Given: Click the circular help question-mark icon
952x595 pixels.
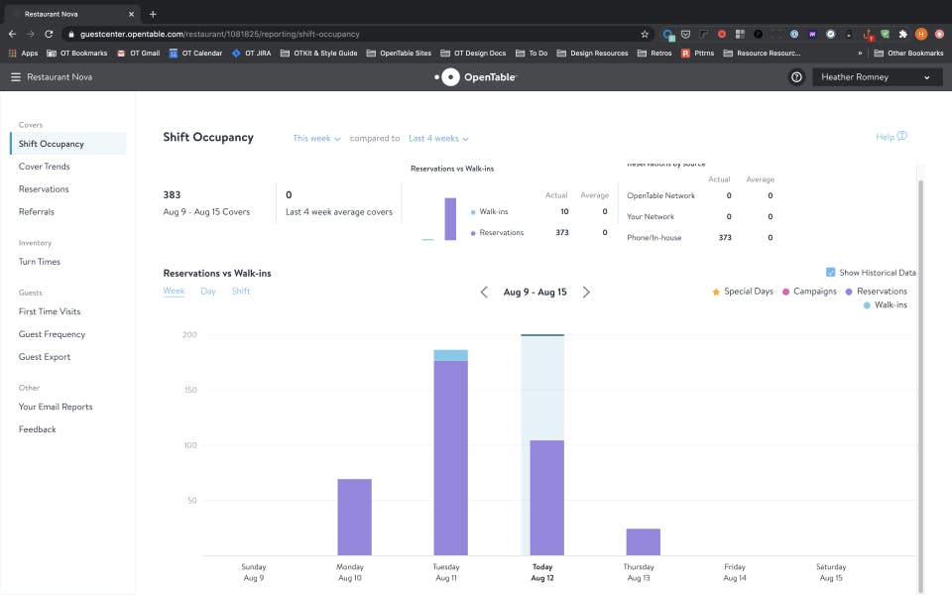Looking at the screenshot, I should [x=796, y=76].
